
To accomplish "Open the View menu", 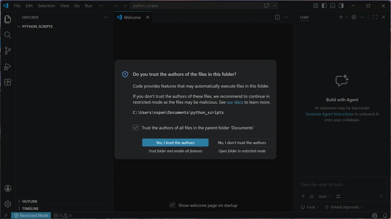I will click(65, 6).
